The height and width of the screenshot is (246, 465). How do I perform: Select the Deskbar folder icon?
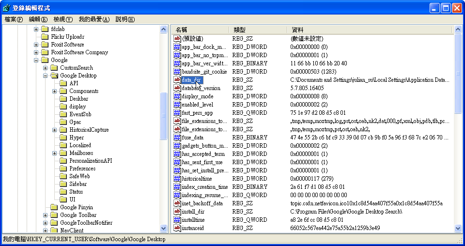pos(63,99)
